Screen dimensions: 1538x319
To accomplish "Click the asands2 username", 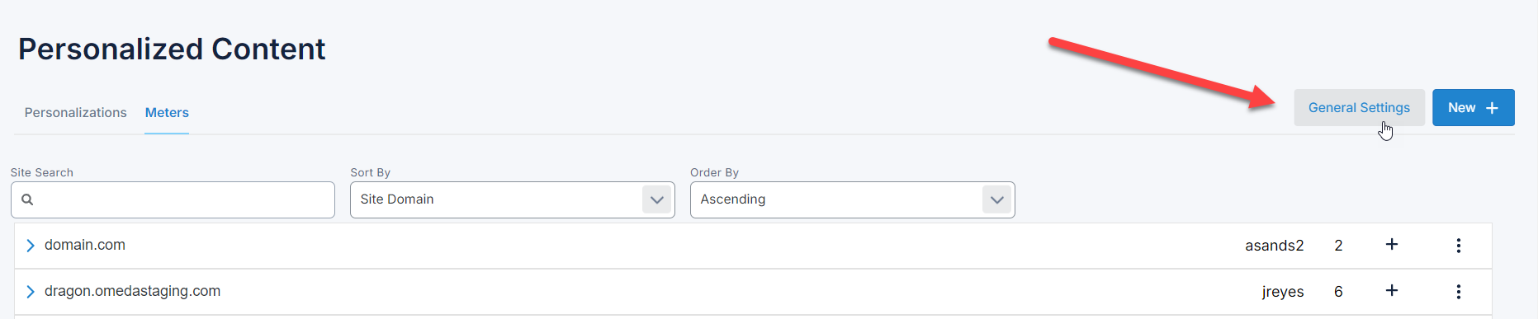I will coord(1274,246).
